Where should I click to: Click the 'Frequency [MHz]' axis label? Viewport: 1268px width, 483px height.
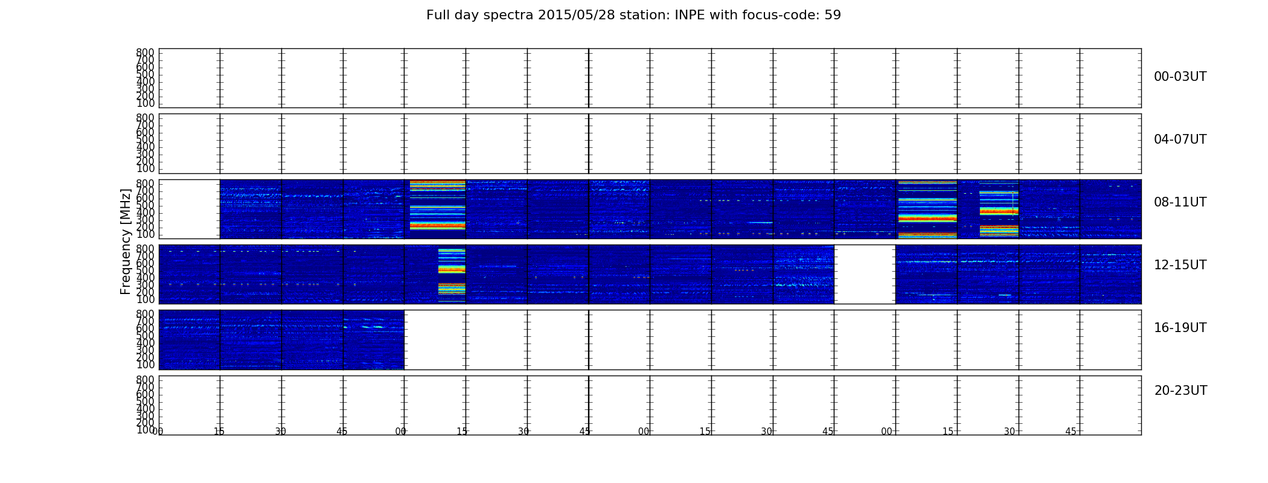[126, 241]
